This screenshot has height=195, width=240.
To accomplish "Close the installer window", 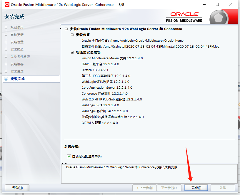I will click(x=231, y=5).
